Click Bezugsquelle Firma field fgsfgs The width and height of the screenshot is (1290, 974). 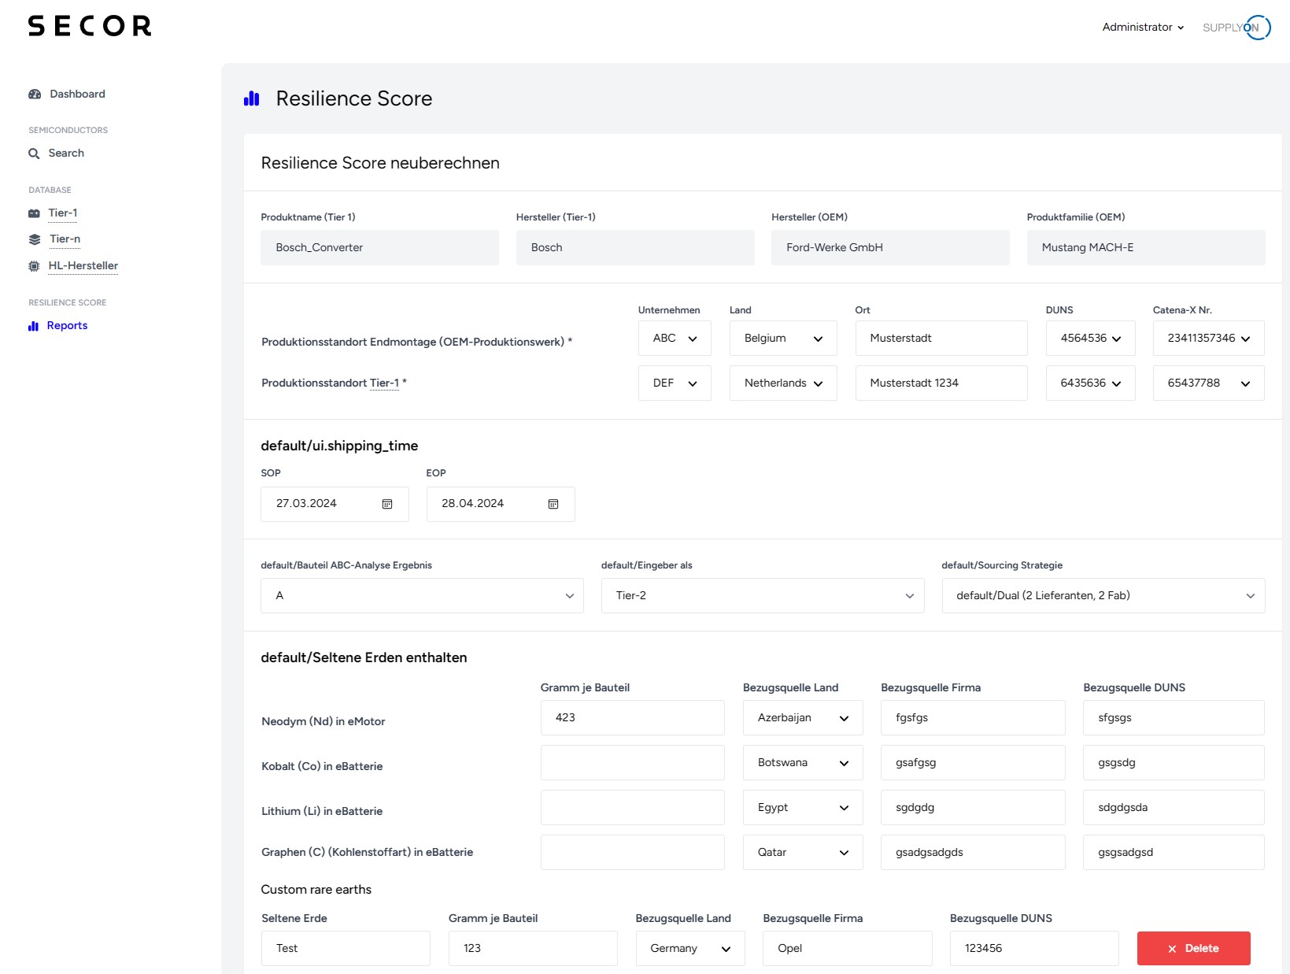coord(973,718)
